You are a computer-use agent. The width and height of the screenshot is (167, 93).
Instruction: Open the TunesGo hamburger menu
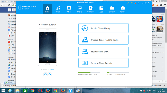[x=138, y=3]
